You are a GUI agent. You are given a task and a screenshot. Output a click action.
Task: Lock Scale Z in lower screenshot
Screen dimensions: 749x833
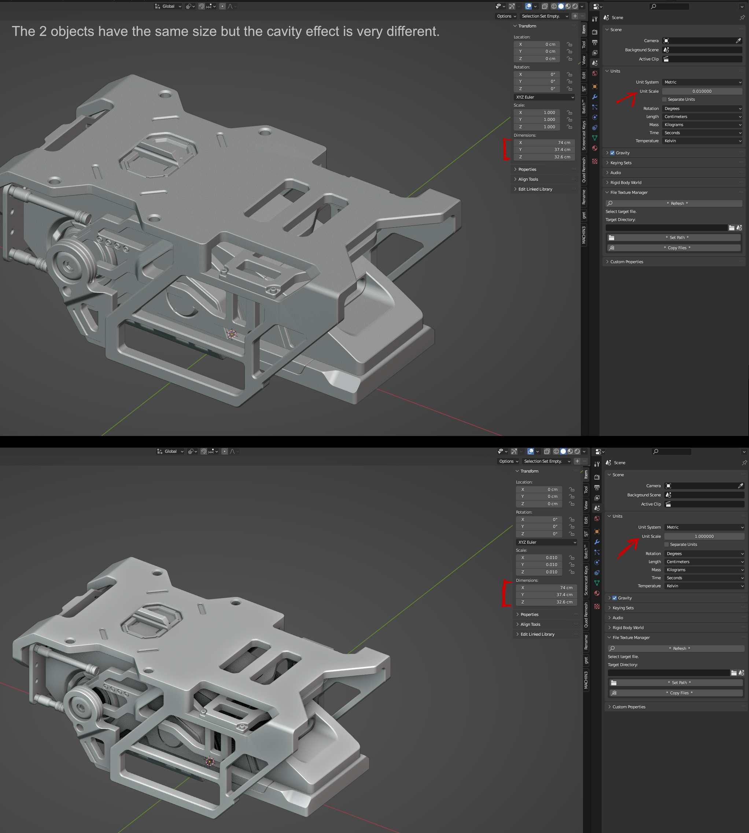572,572
